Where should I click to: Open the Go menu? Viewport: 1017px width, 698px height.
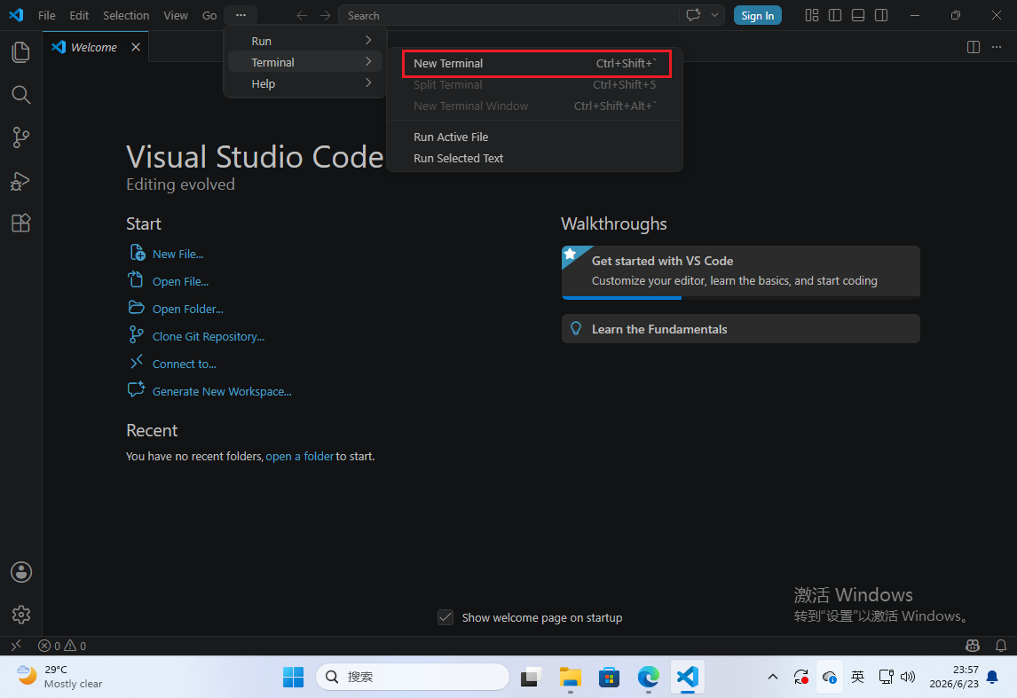coord(209,16)
